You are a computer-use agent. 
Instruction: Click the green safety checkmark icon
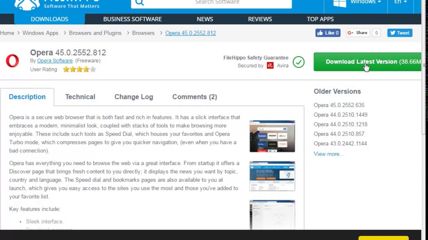point(299,62)
